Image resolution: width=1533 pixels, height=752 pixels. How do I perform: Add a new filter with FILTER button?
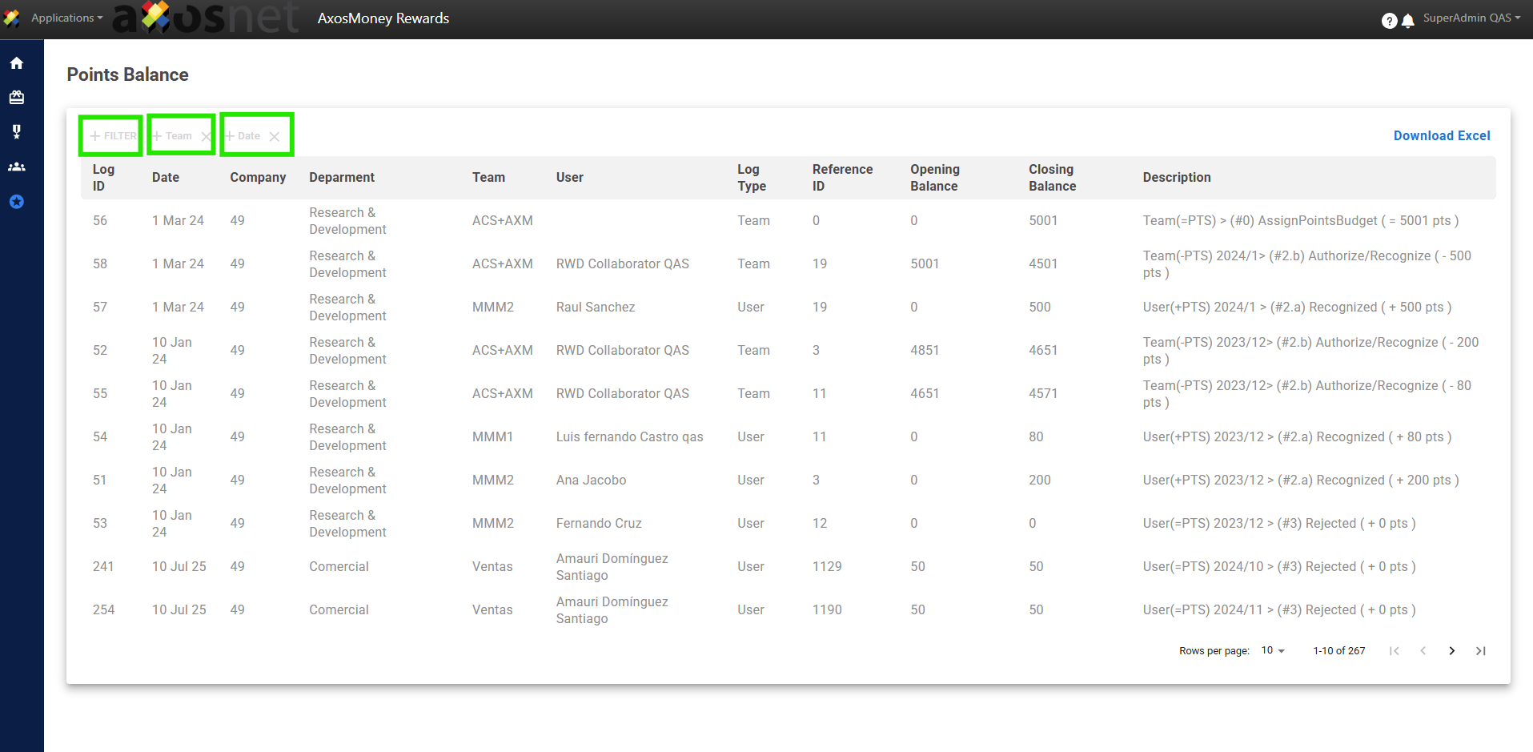point(113,136)
